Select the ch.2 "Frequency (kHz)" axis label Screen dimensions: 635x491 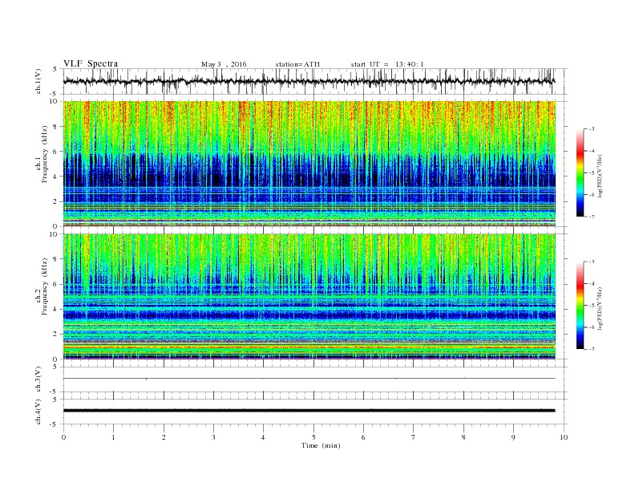[x=44, y=286]
